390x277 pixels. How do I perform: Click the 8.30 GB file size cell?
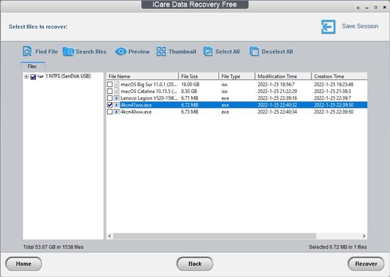189,91
